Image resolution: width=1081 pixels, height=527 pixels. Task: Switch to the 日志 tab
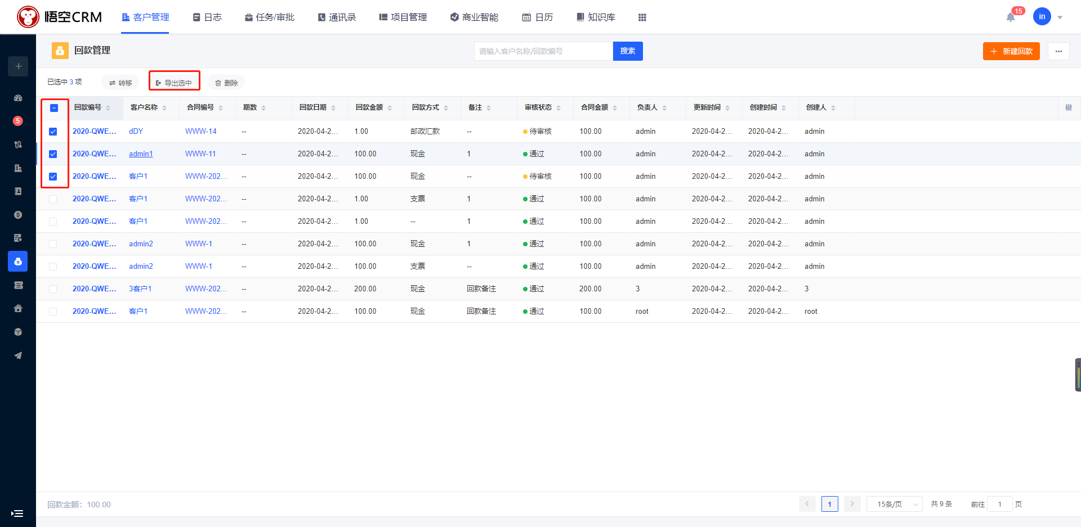coord(207,17)
